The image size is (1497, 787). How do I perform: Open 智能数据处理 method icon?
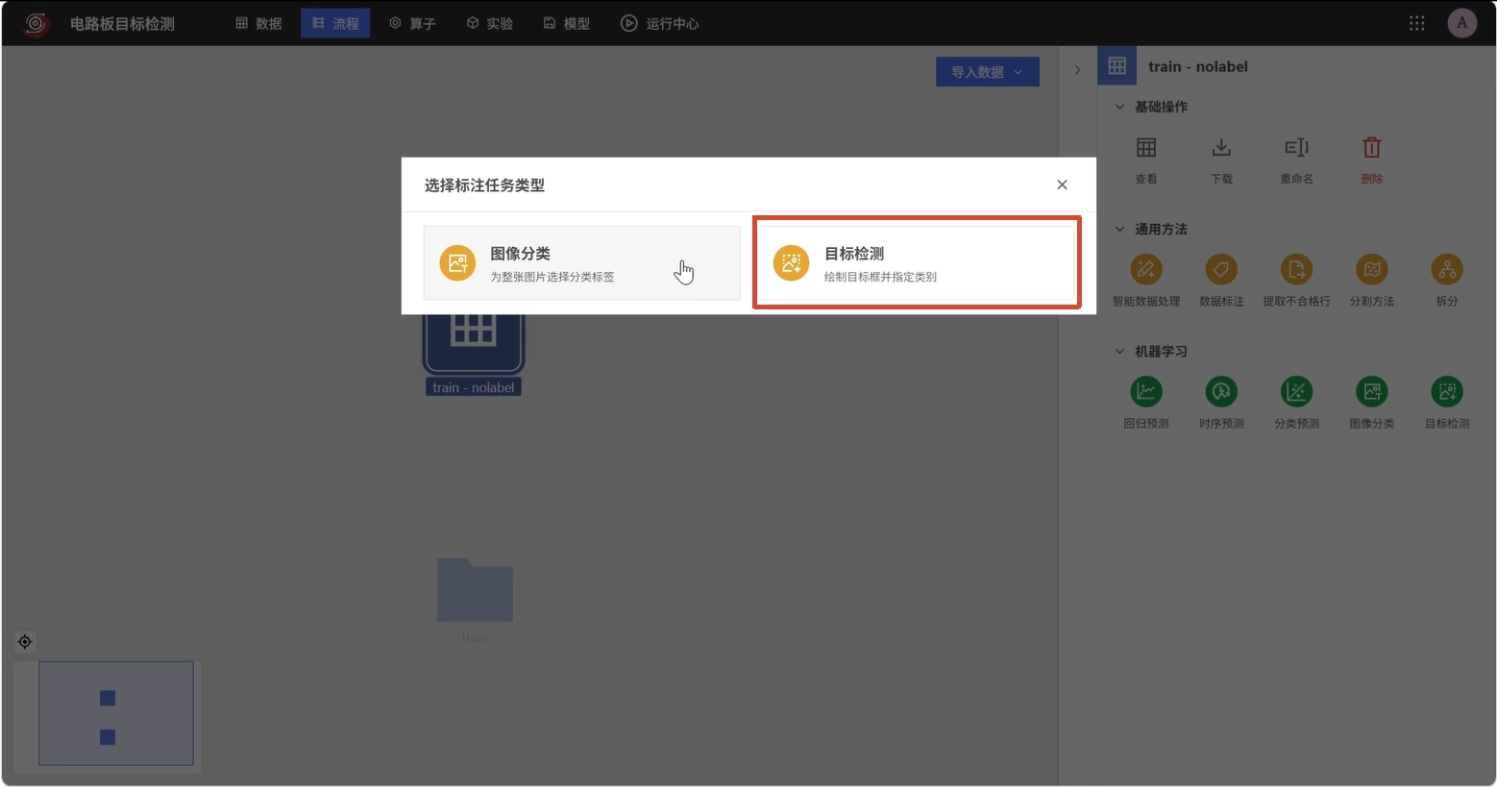1146,269
